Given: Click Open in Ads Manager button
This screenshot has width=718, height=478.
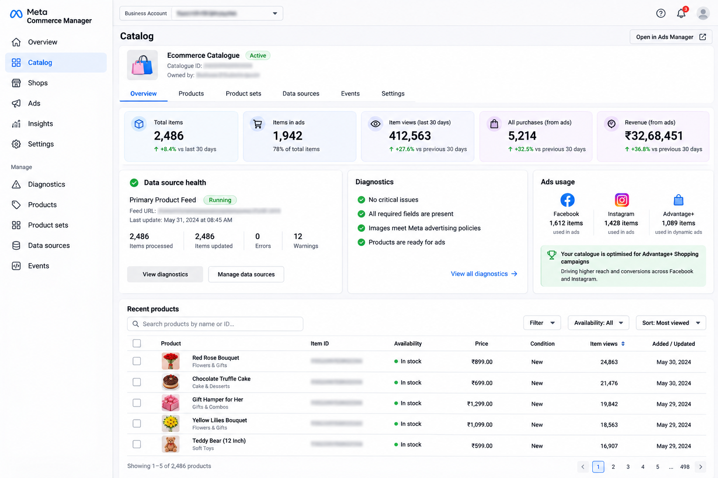Looking at the screenshot, I should click(671, 37).
